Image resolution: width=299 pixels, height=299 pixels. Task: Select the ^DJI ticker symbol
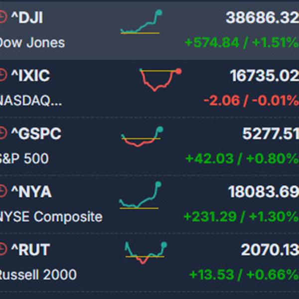(x=27, y=17)
